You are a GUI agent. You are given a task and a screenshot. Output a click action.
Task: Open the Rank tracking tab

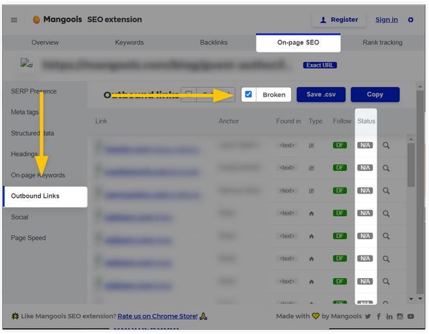point(383,42)
